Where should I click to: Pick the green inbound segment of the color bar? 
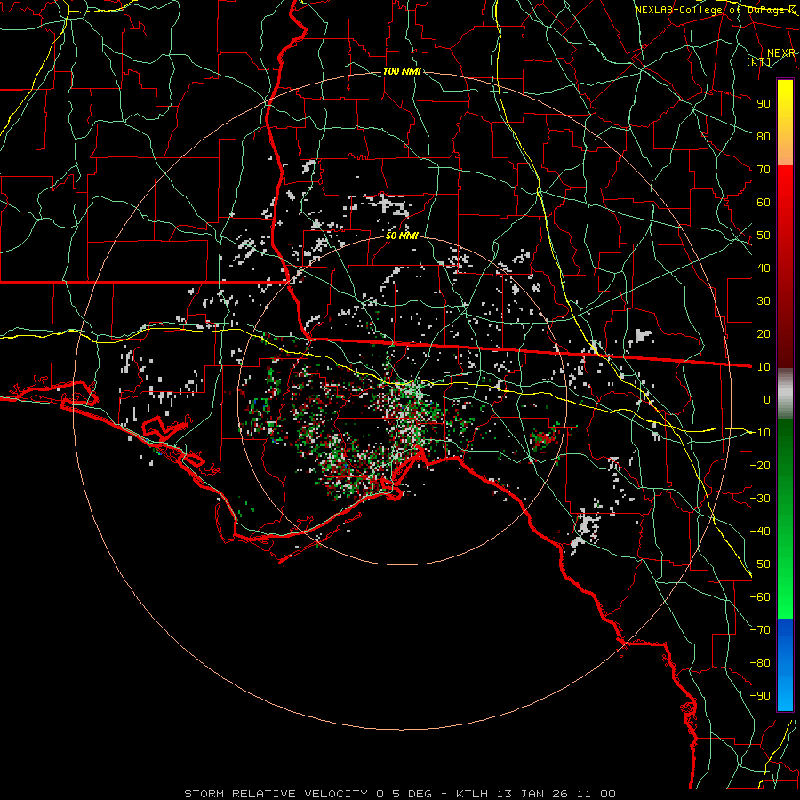(x=785, y=519)
